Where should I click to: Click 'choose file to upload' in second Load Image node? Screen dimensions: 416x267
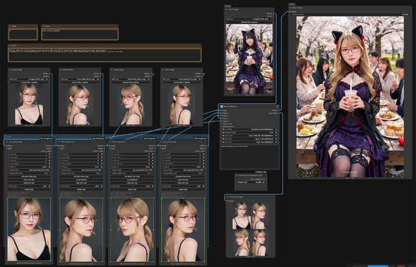pyautogui.click(x=81, y=83)
